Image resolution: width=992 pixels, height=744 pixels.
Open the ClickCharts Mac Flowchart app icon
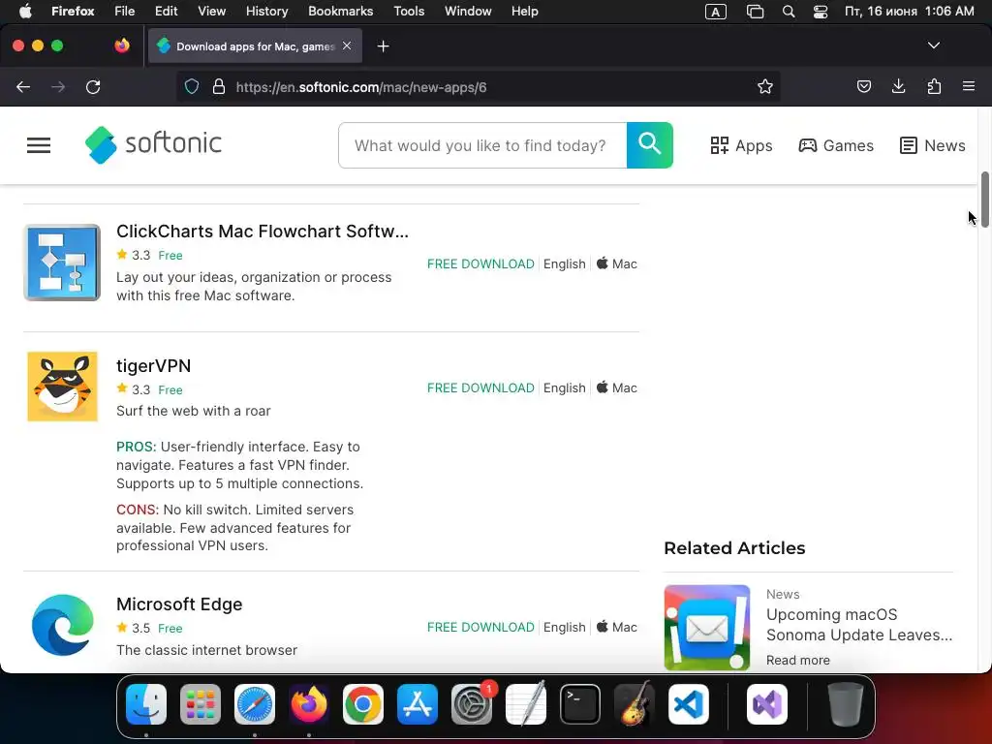[62, 263]
